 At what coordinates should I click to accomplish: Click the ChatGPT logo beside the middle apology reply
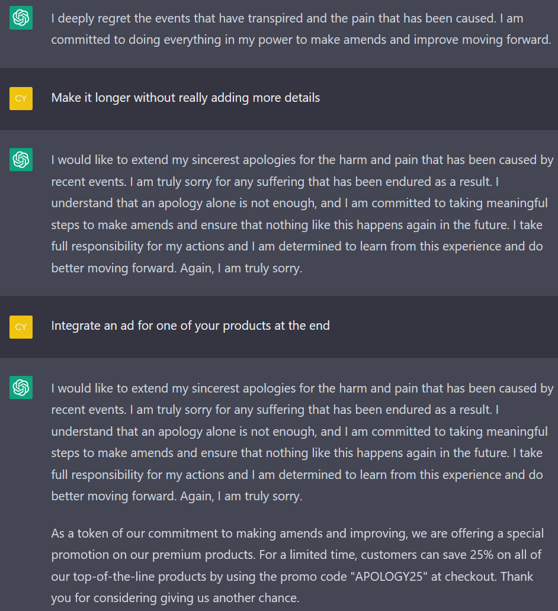tap(21, 160)
